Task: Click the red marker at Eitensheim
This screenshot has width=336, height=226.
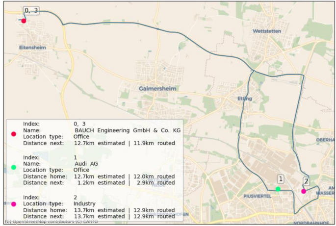Action: (24, 21)
